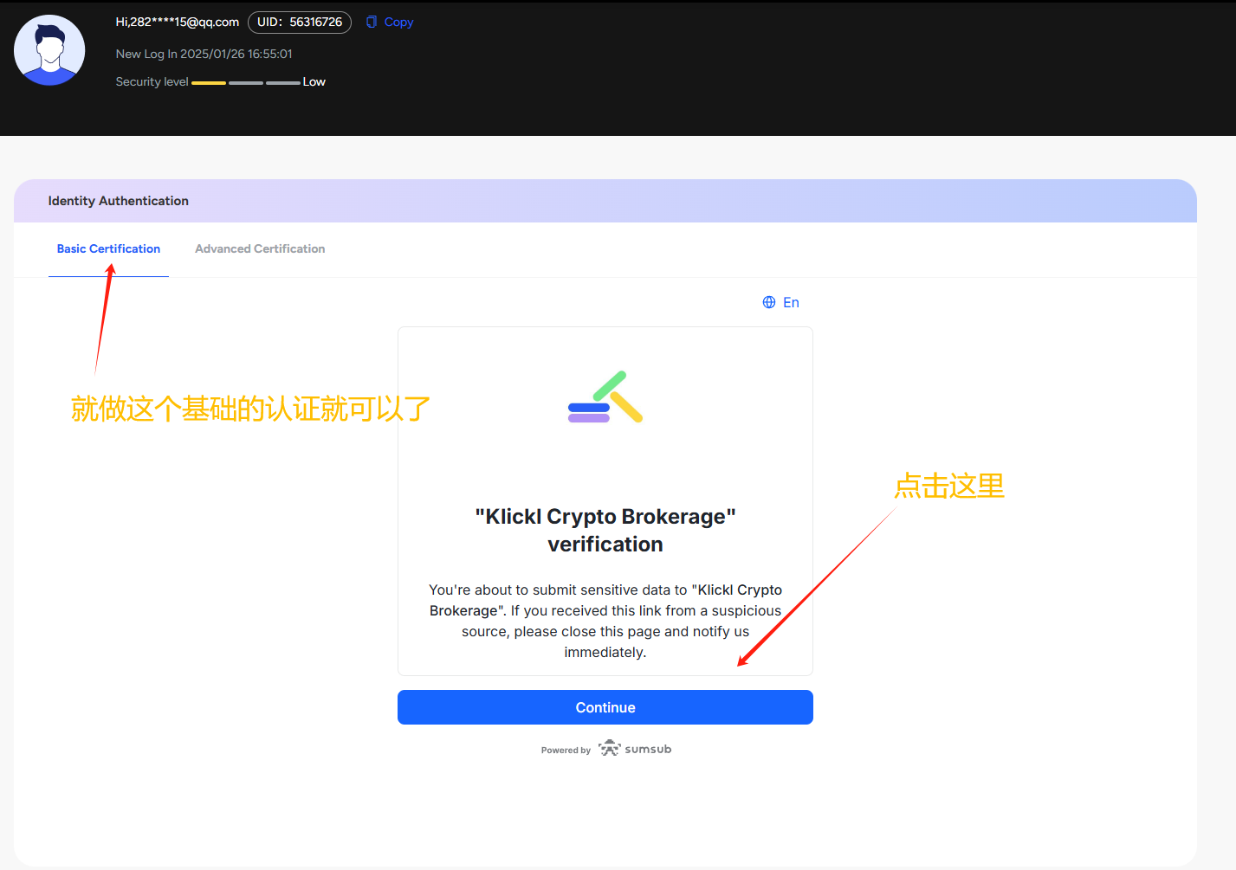Screen dimensions: 1236x870
Task: Click the globe language icon
Action: tap(769, 302)
